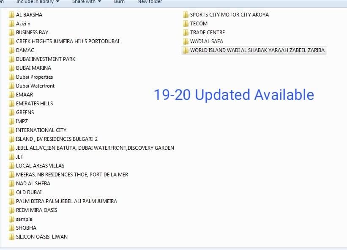Click SPORTS CITY MOTOR CITY AKOYA folder icon
The height and width of the screenshot is (250, 347).
click(x=186, y=15)
